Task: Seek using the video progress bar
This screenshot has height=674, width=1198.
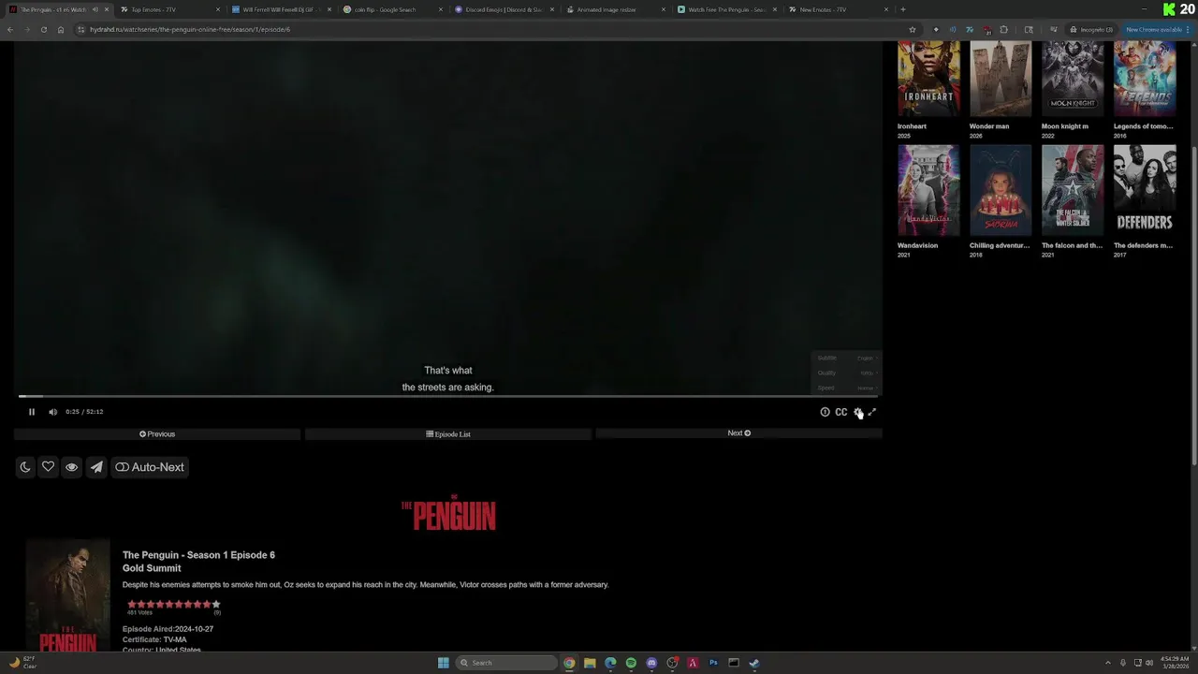Action: [x=448, y=396]
